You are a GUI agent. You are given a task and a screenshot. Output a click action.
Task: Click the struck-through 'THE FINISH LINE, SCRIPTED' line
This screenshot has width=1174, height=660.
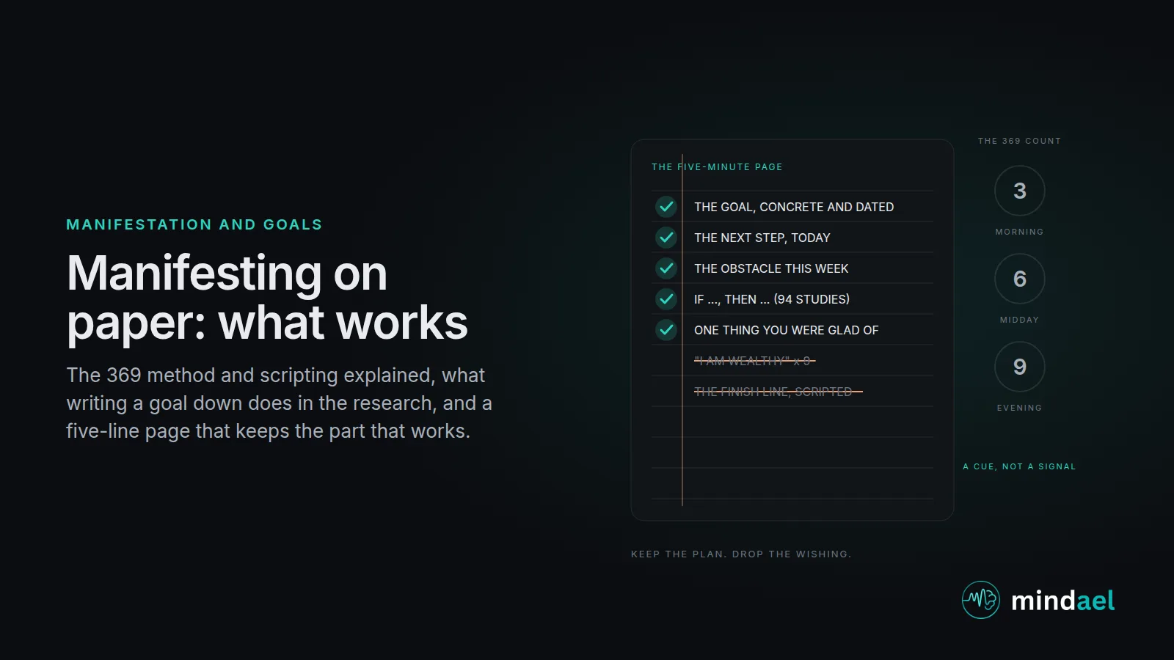(778, 392)
